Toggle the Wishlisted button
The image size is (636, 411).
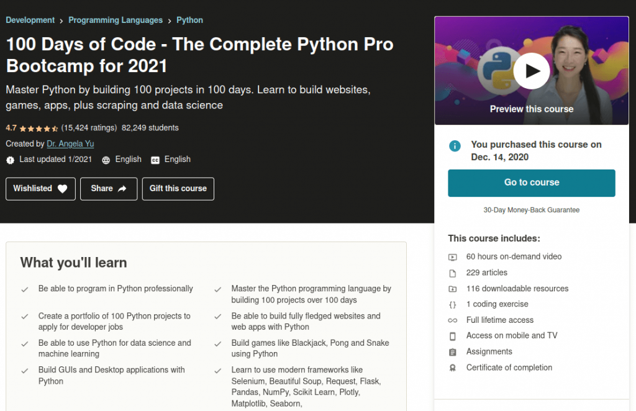pos(40,189)
